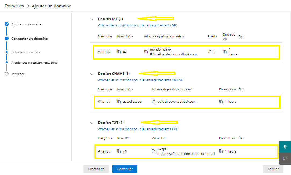Click the Fermer button

pyautogui.click(x=273, y=169)
